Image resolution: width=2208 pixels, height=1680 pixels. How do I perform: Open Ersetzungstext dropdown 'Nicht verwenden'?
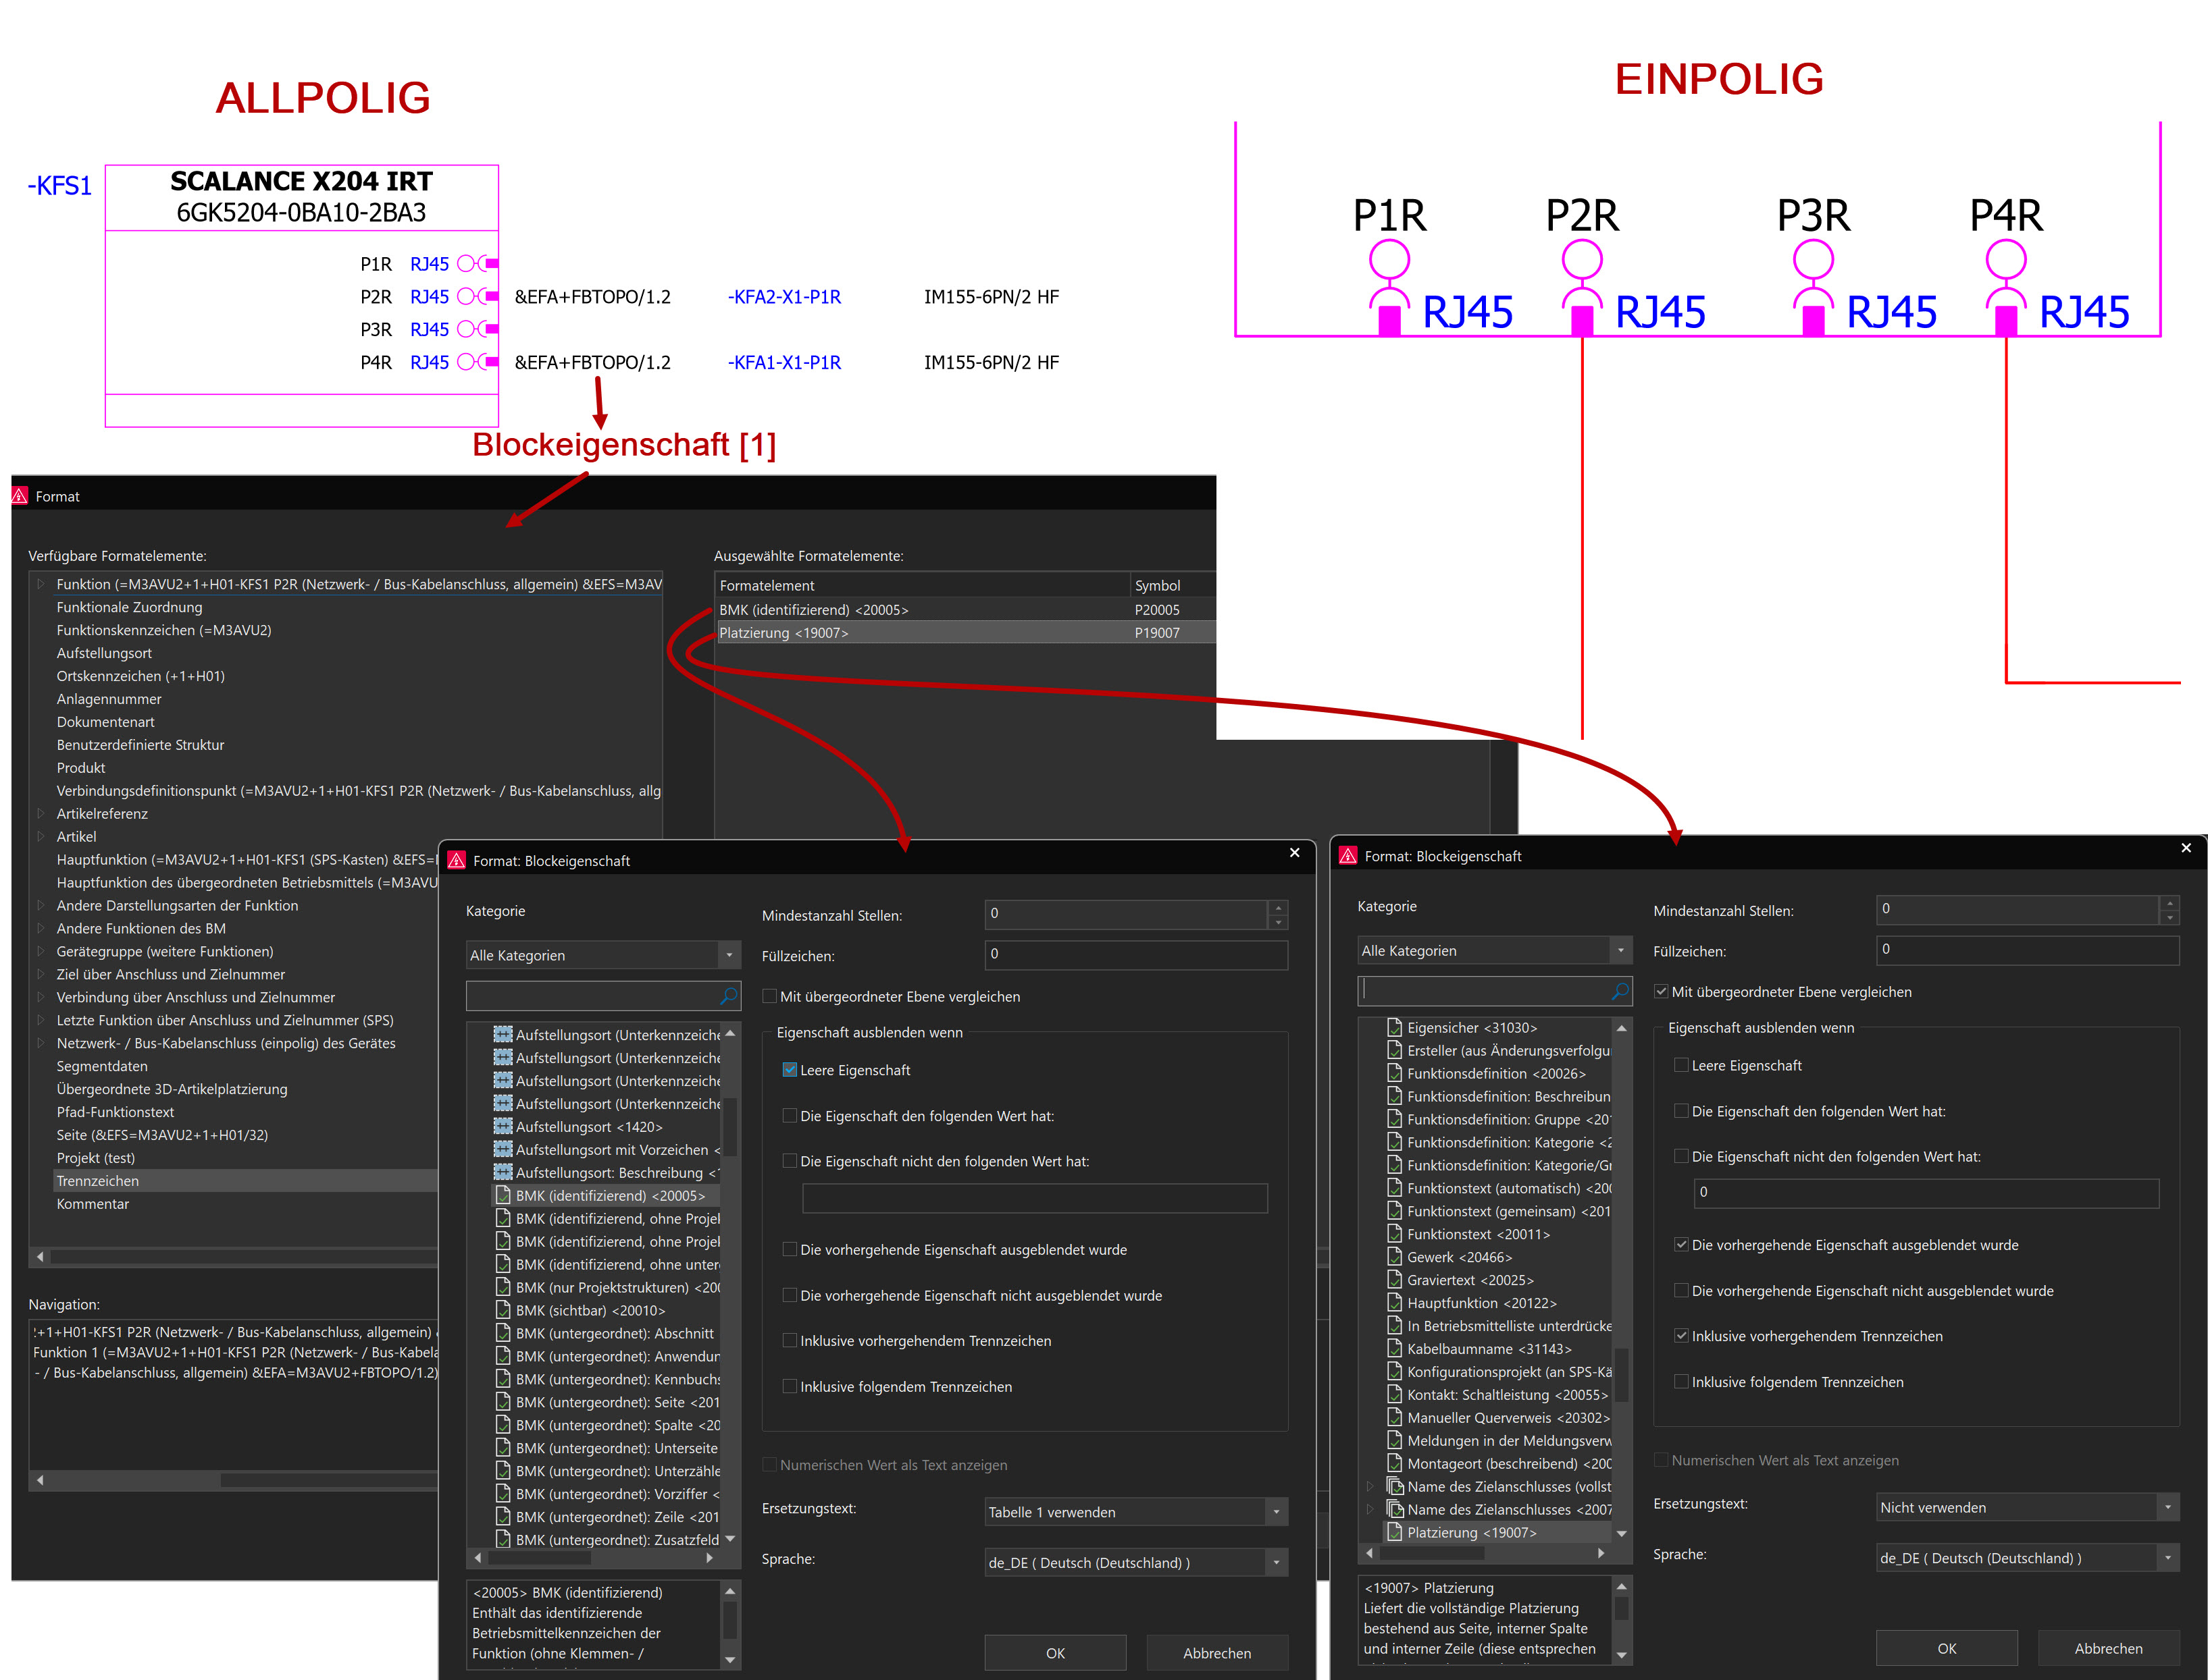click(x=2027, y=1507)
